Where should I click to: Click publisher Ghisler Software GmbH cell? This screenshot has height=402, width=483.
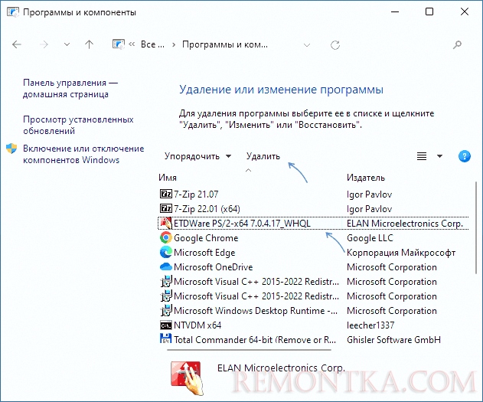click(393, 339)
